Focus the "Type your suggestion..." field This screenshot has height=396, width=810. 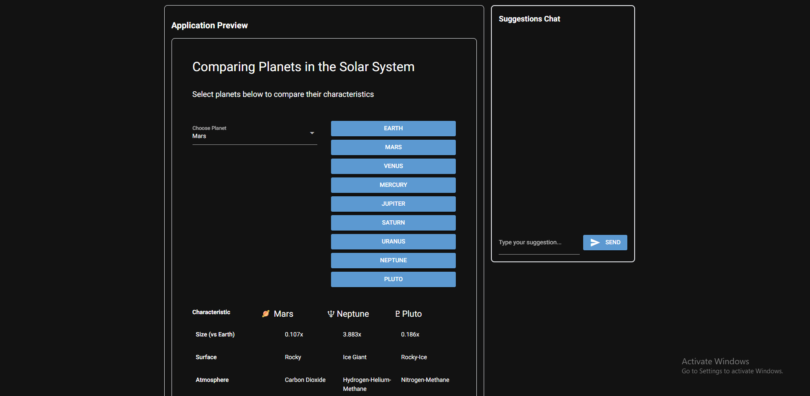(x=539, y=243)
